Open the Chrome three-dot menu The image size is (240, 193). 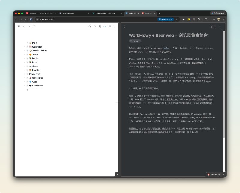click(223, 19)
